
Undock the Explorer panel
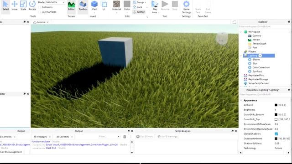coord(289,22)
